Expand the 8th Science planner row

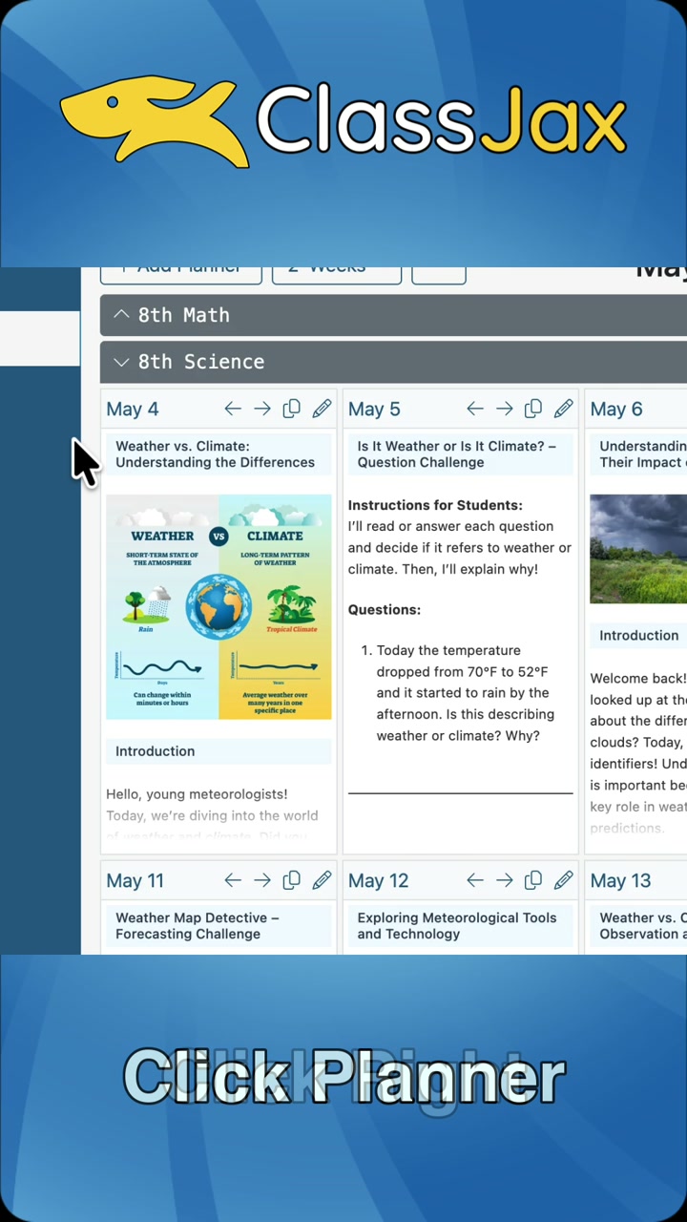(x=393, y=362)
